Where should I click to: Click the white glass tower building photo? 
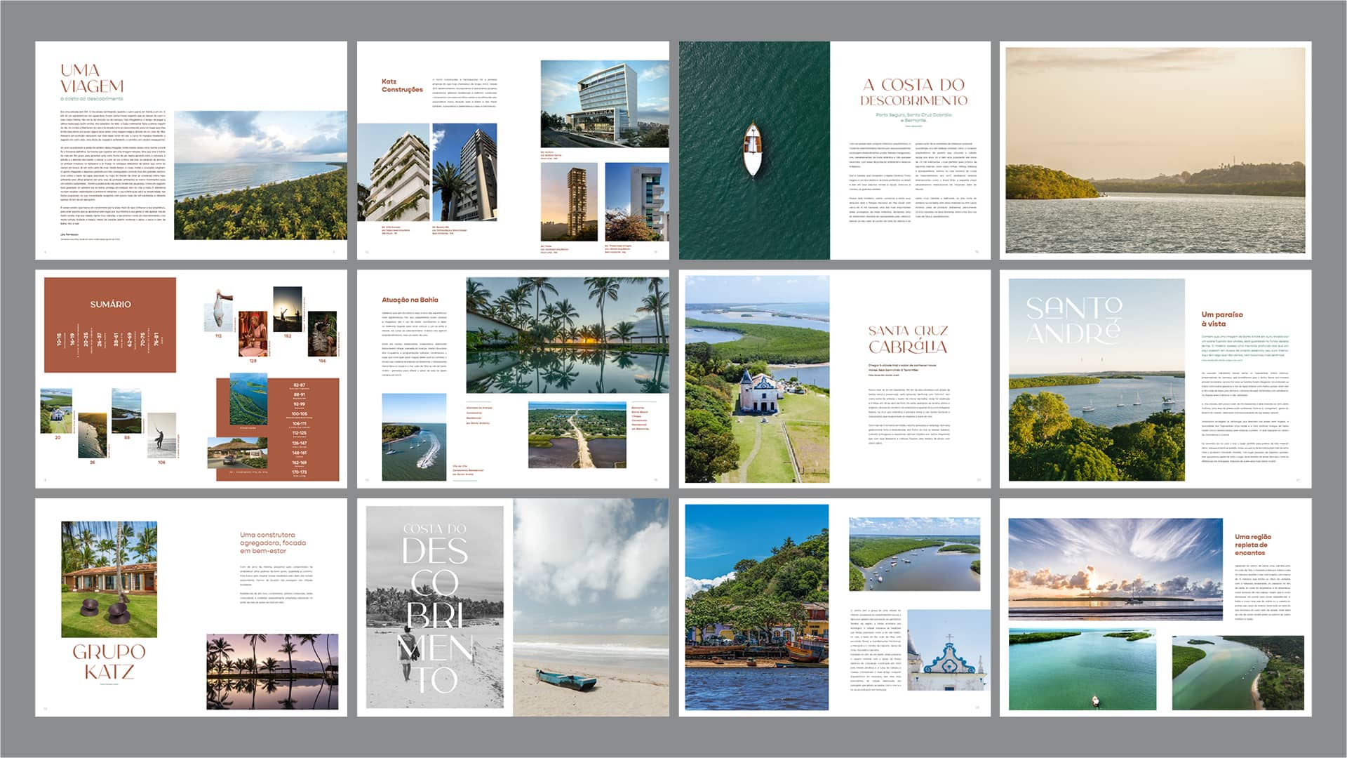605,103
